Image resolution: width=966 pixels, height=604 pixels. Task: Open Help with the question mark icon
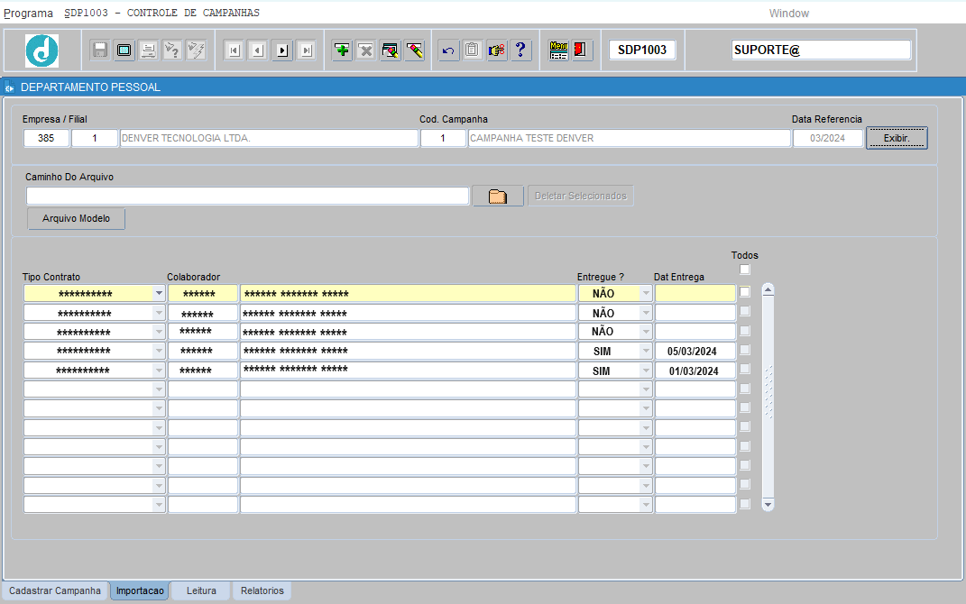click(520, 50)
